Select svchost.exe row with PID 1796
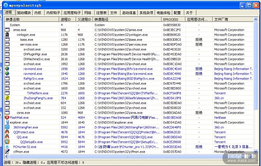The width and height of the screenshot is (261, 166). pos(129,83)
